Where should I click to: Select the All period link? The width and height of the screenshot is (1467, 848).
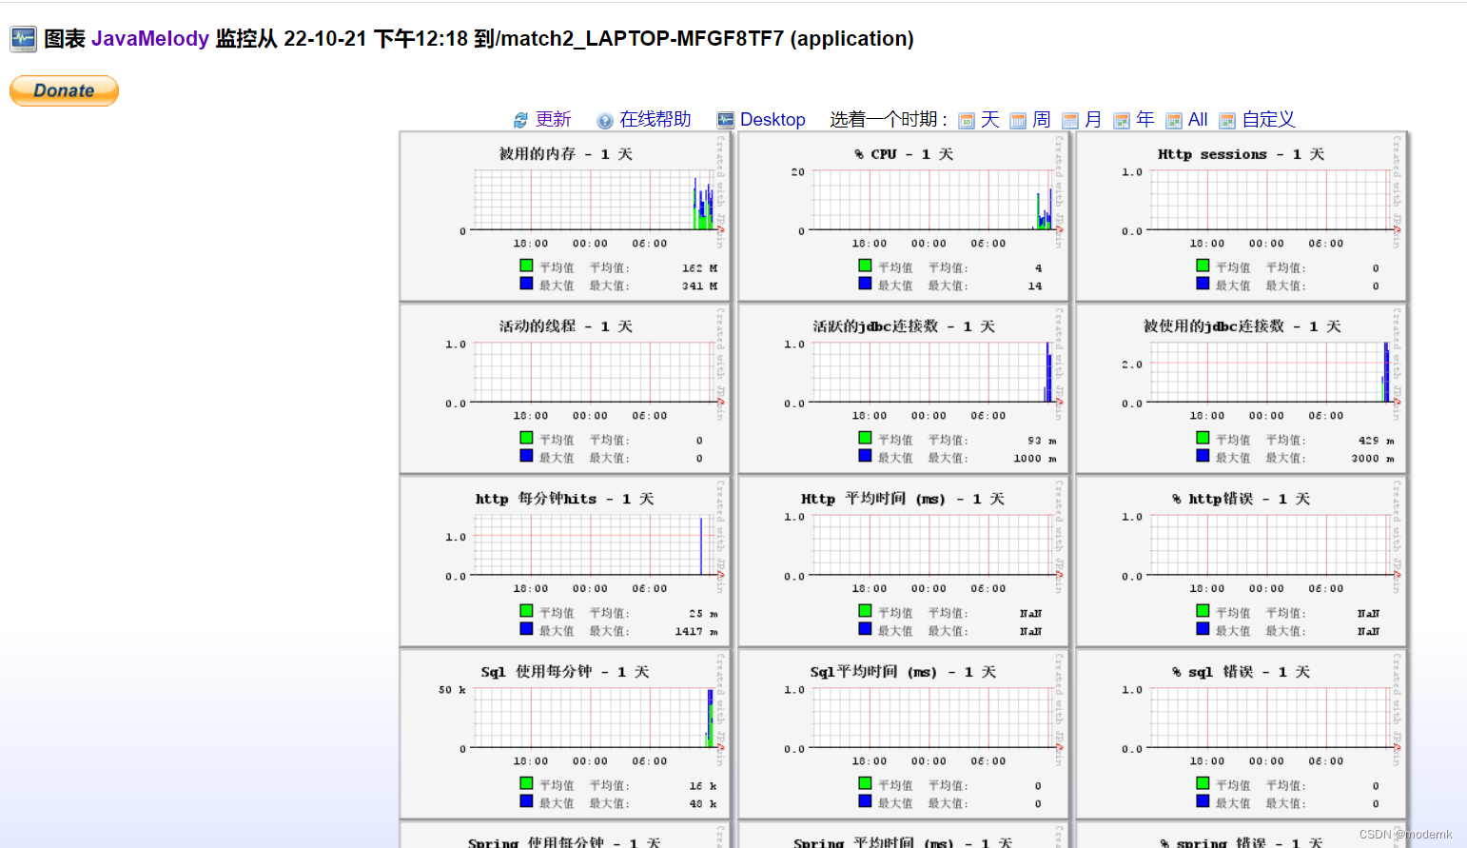(1198, 120)
